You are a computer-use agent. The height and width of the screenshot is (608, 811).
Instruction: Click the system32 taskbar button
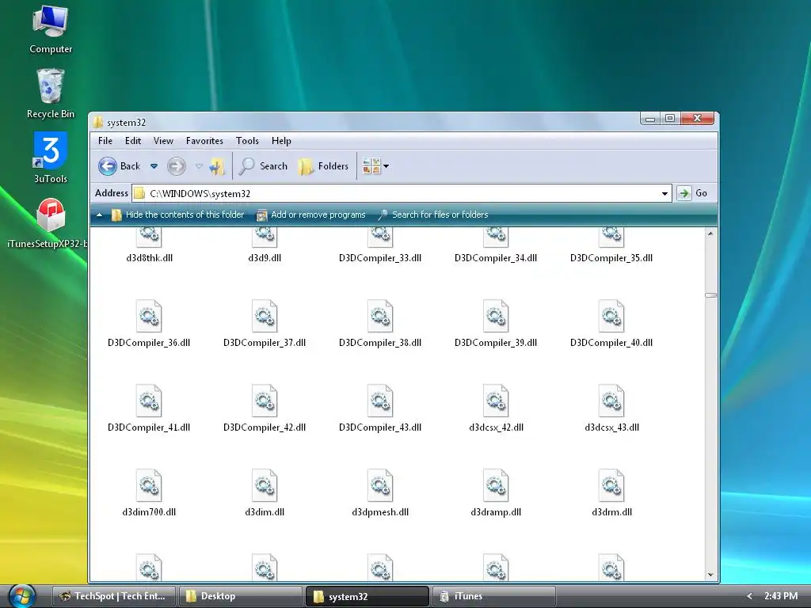tap(367, 596)
